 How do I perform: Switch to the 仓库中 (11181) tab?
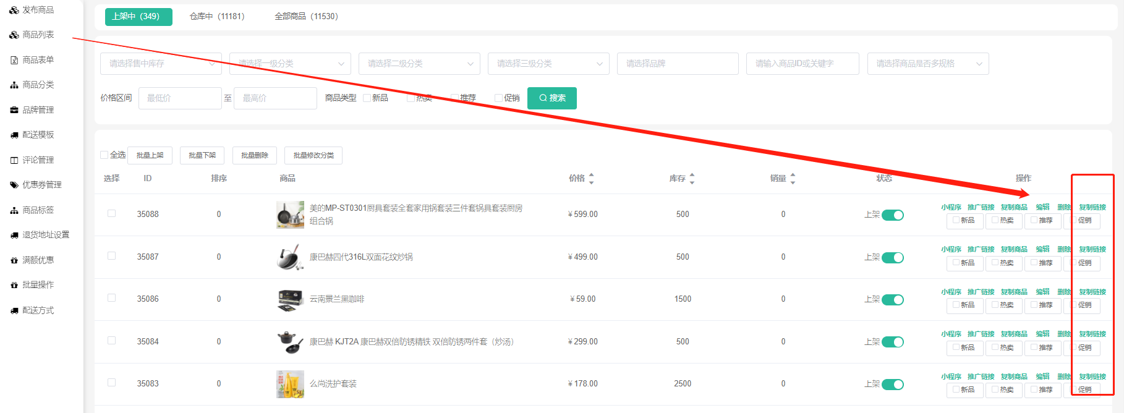[217, 17]
